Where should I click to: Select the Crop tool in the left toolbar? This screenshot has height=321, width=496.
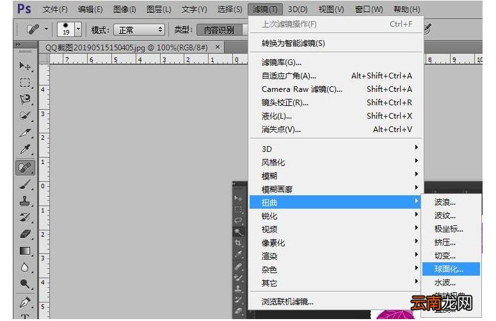[25, 133]
